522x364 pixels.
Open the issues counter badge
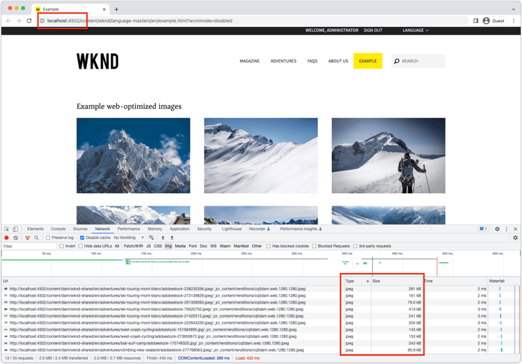[x=483, y=229]
